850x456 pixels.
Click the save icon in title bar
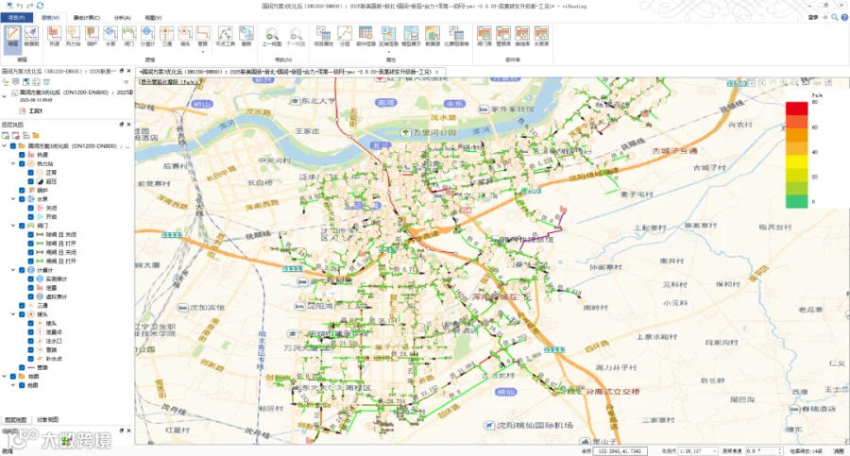pyautogui.click(x=9, y=6)
